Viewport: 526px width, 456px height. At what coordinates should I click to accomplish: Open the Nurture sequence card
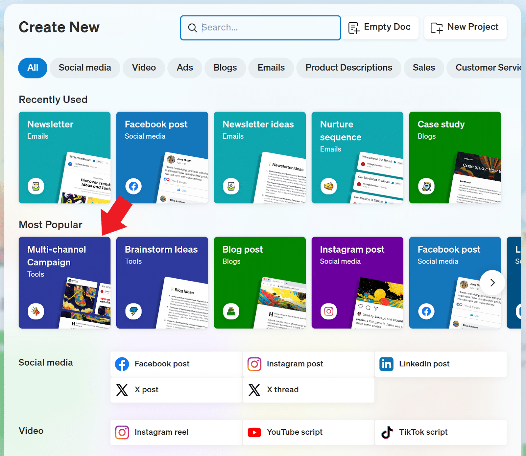[357, 157]
